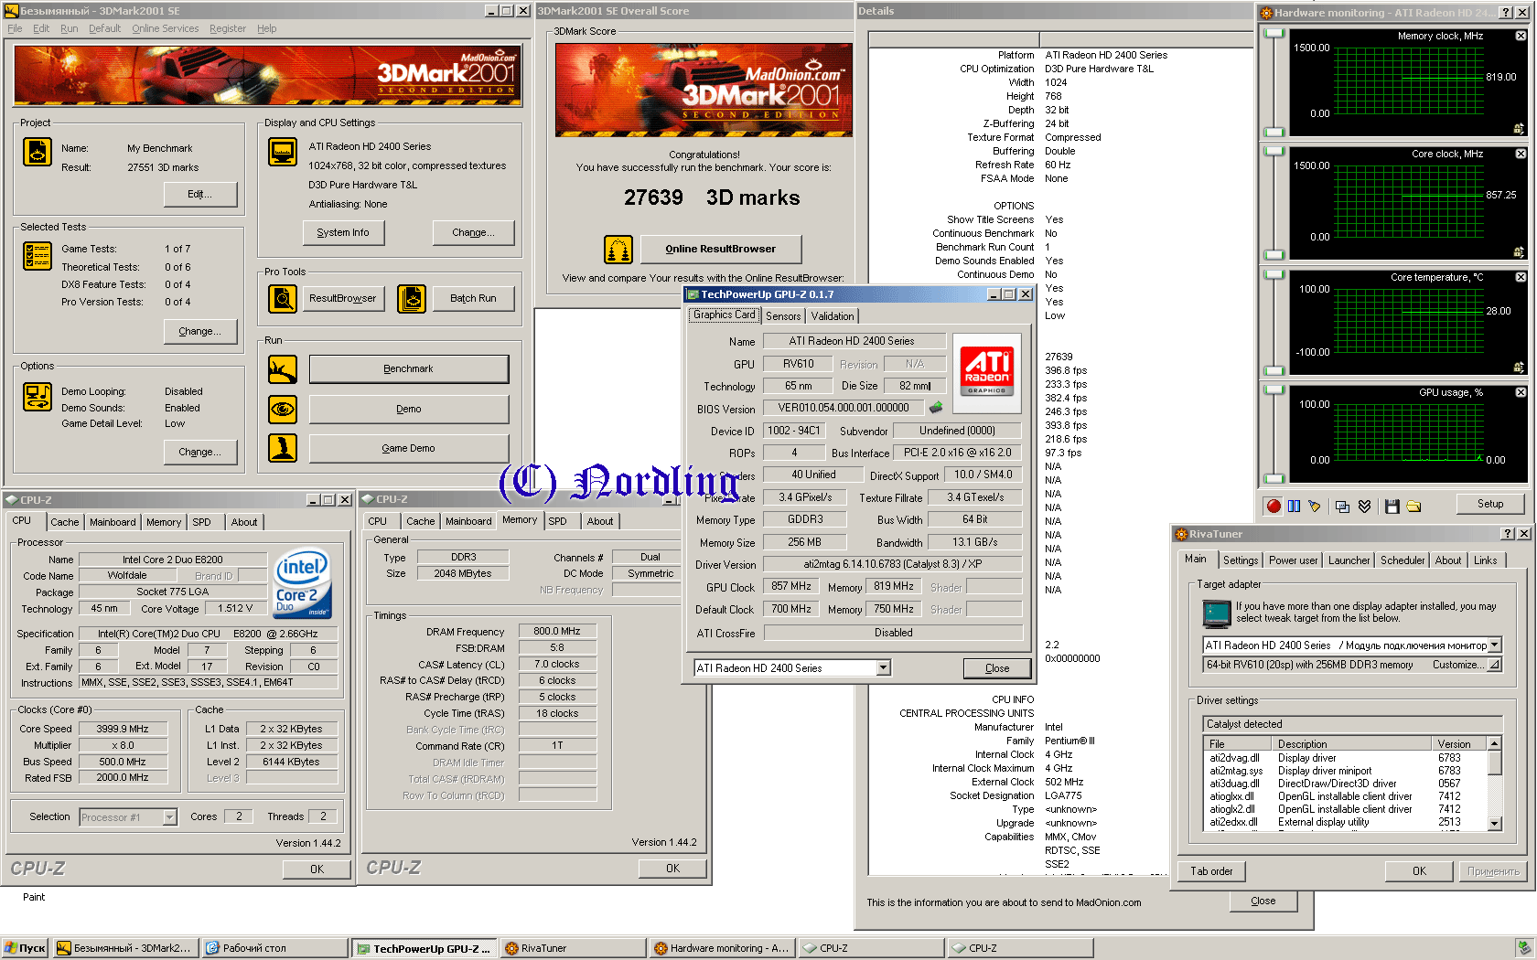Click the Benchmark run button

[x=409, y=369]
